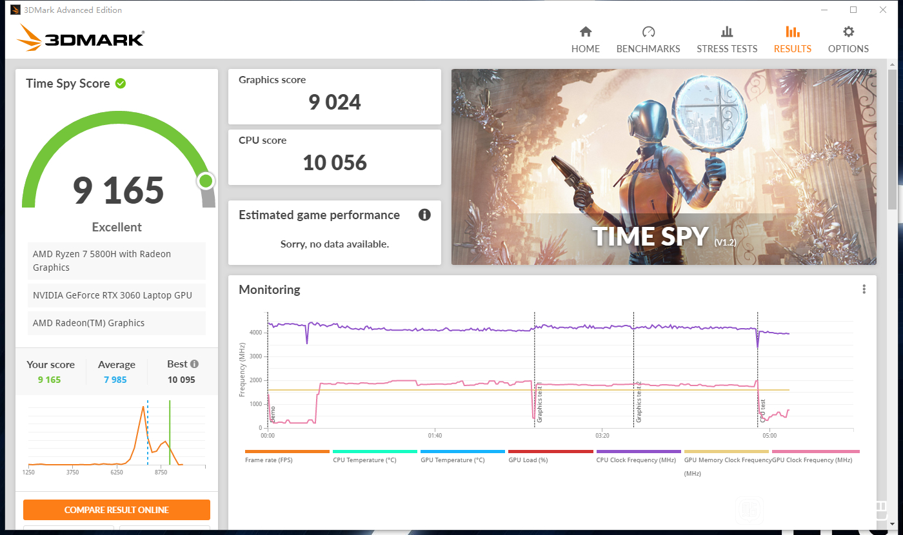Click COMPARE RESULT ONLINE button
The width and height of the screenshot is (903, 535).
click(117, 510)
